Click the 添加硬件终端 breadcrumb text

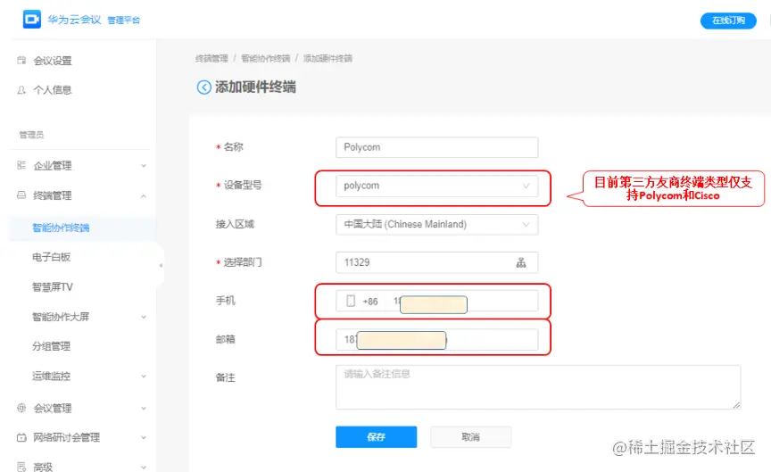point(328,59)
